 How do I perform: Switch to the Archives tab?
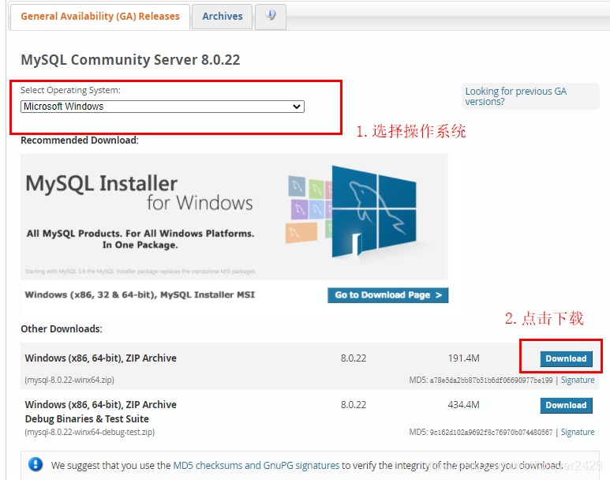click(x=222, y=17)
